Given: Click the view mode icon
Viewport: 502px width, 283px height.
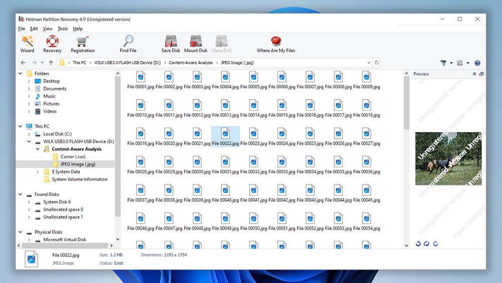Looking at the screenshot, I should (x=460, y=63).
